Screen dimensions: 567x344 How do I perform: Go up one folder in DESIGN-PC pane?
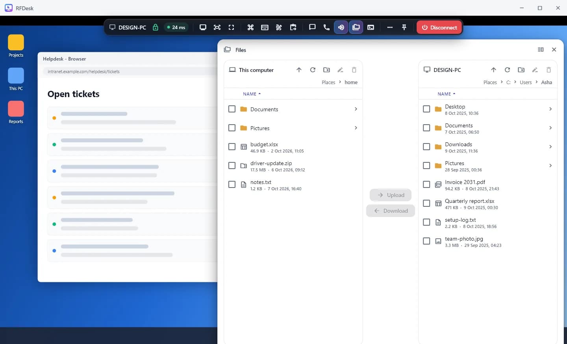tap(493, 70)
